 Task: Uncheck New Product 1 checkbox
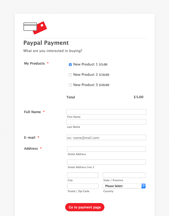[x=70, y=64]
